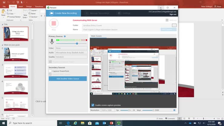This screenshot has width=224, height=126.
Task: Open Notes pane from PowerPoint status bar
Action: point(160,118)
